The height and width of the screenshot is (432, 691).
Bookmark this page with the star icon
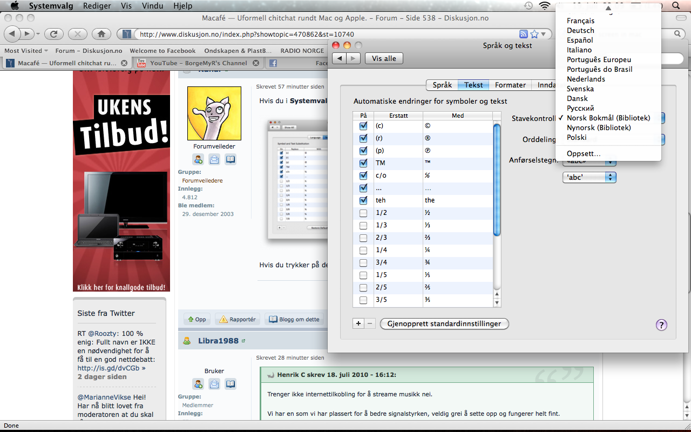coord(534,34)
